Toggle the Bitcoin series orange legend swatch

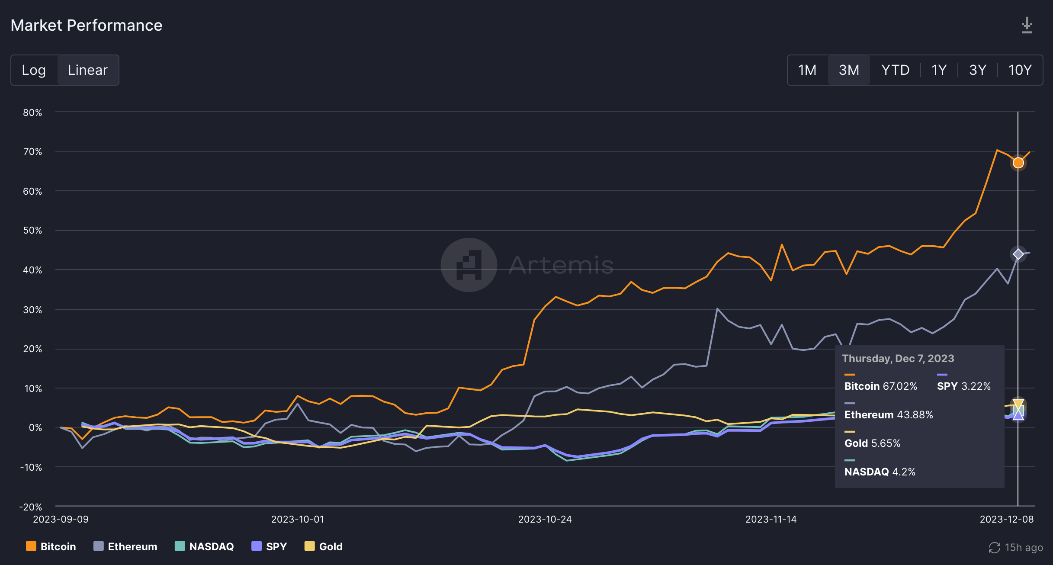click(x=31, y=546)
